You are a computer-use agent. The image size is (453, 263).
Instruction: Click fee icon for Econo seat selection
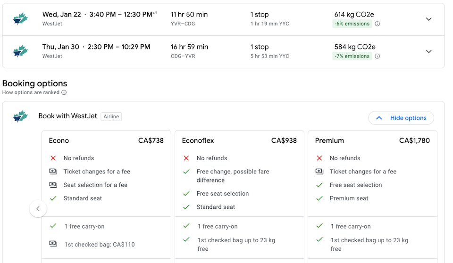(x=53, y=184)
